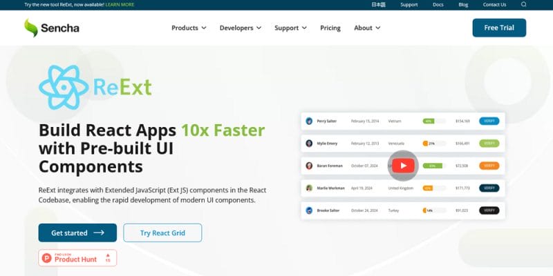553x276 pixels.
Task: Expand the Developers dropdown menu
Action: click(x=240, y=28)
